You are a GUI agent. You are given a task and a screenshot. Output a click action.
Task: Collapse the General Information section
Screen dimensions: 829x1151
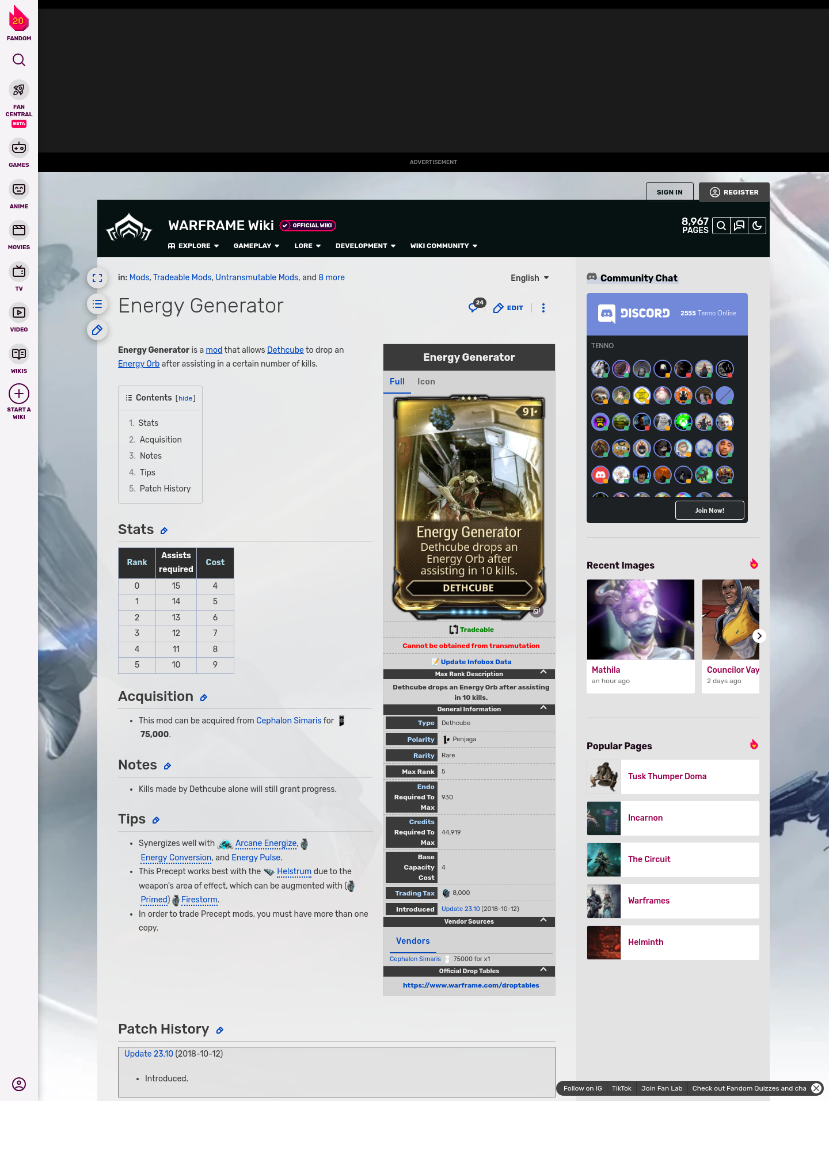pos(543,708)
